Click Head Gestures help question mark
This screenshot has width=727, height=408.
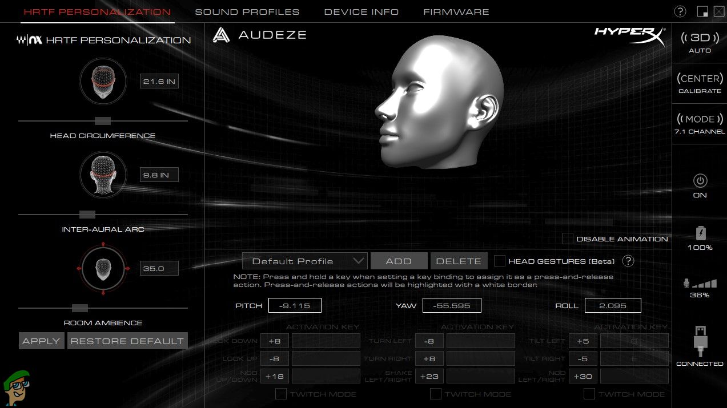[x=628, y=261]
